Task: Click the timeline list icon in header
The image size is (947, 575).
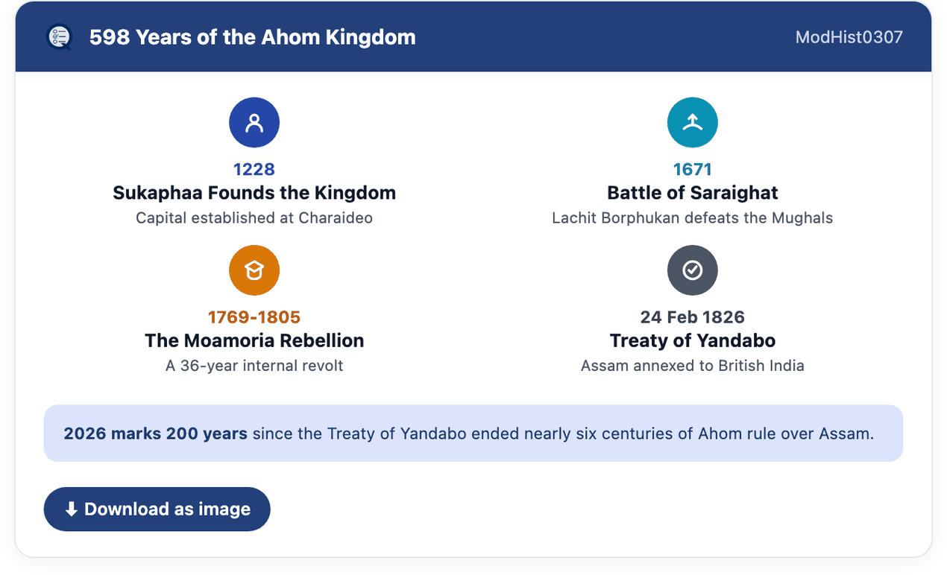Action: 59,36
